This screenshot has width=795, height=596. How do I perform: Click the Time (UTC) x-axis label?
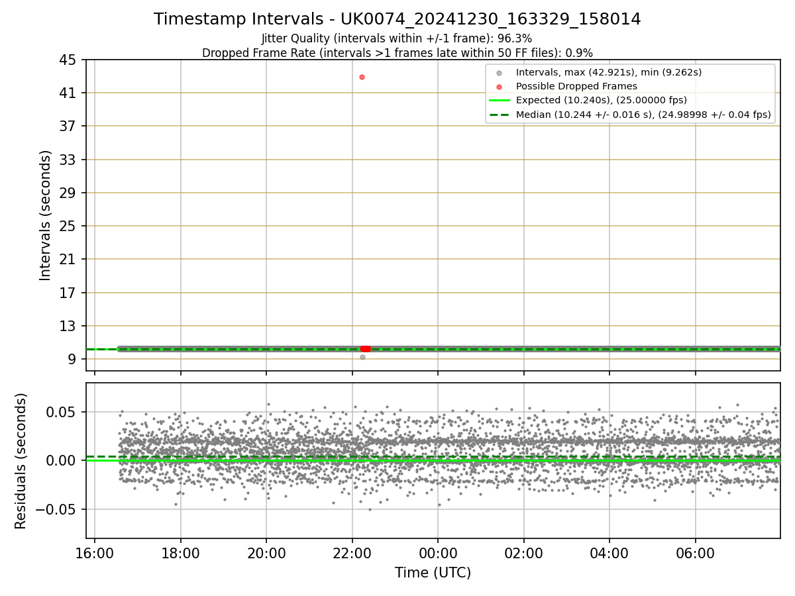tap(433, 573)
